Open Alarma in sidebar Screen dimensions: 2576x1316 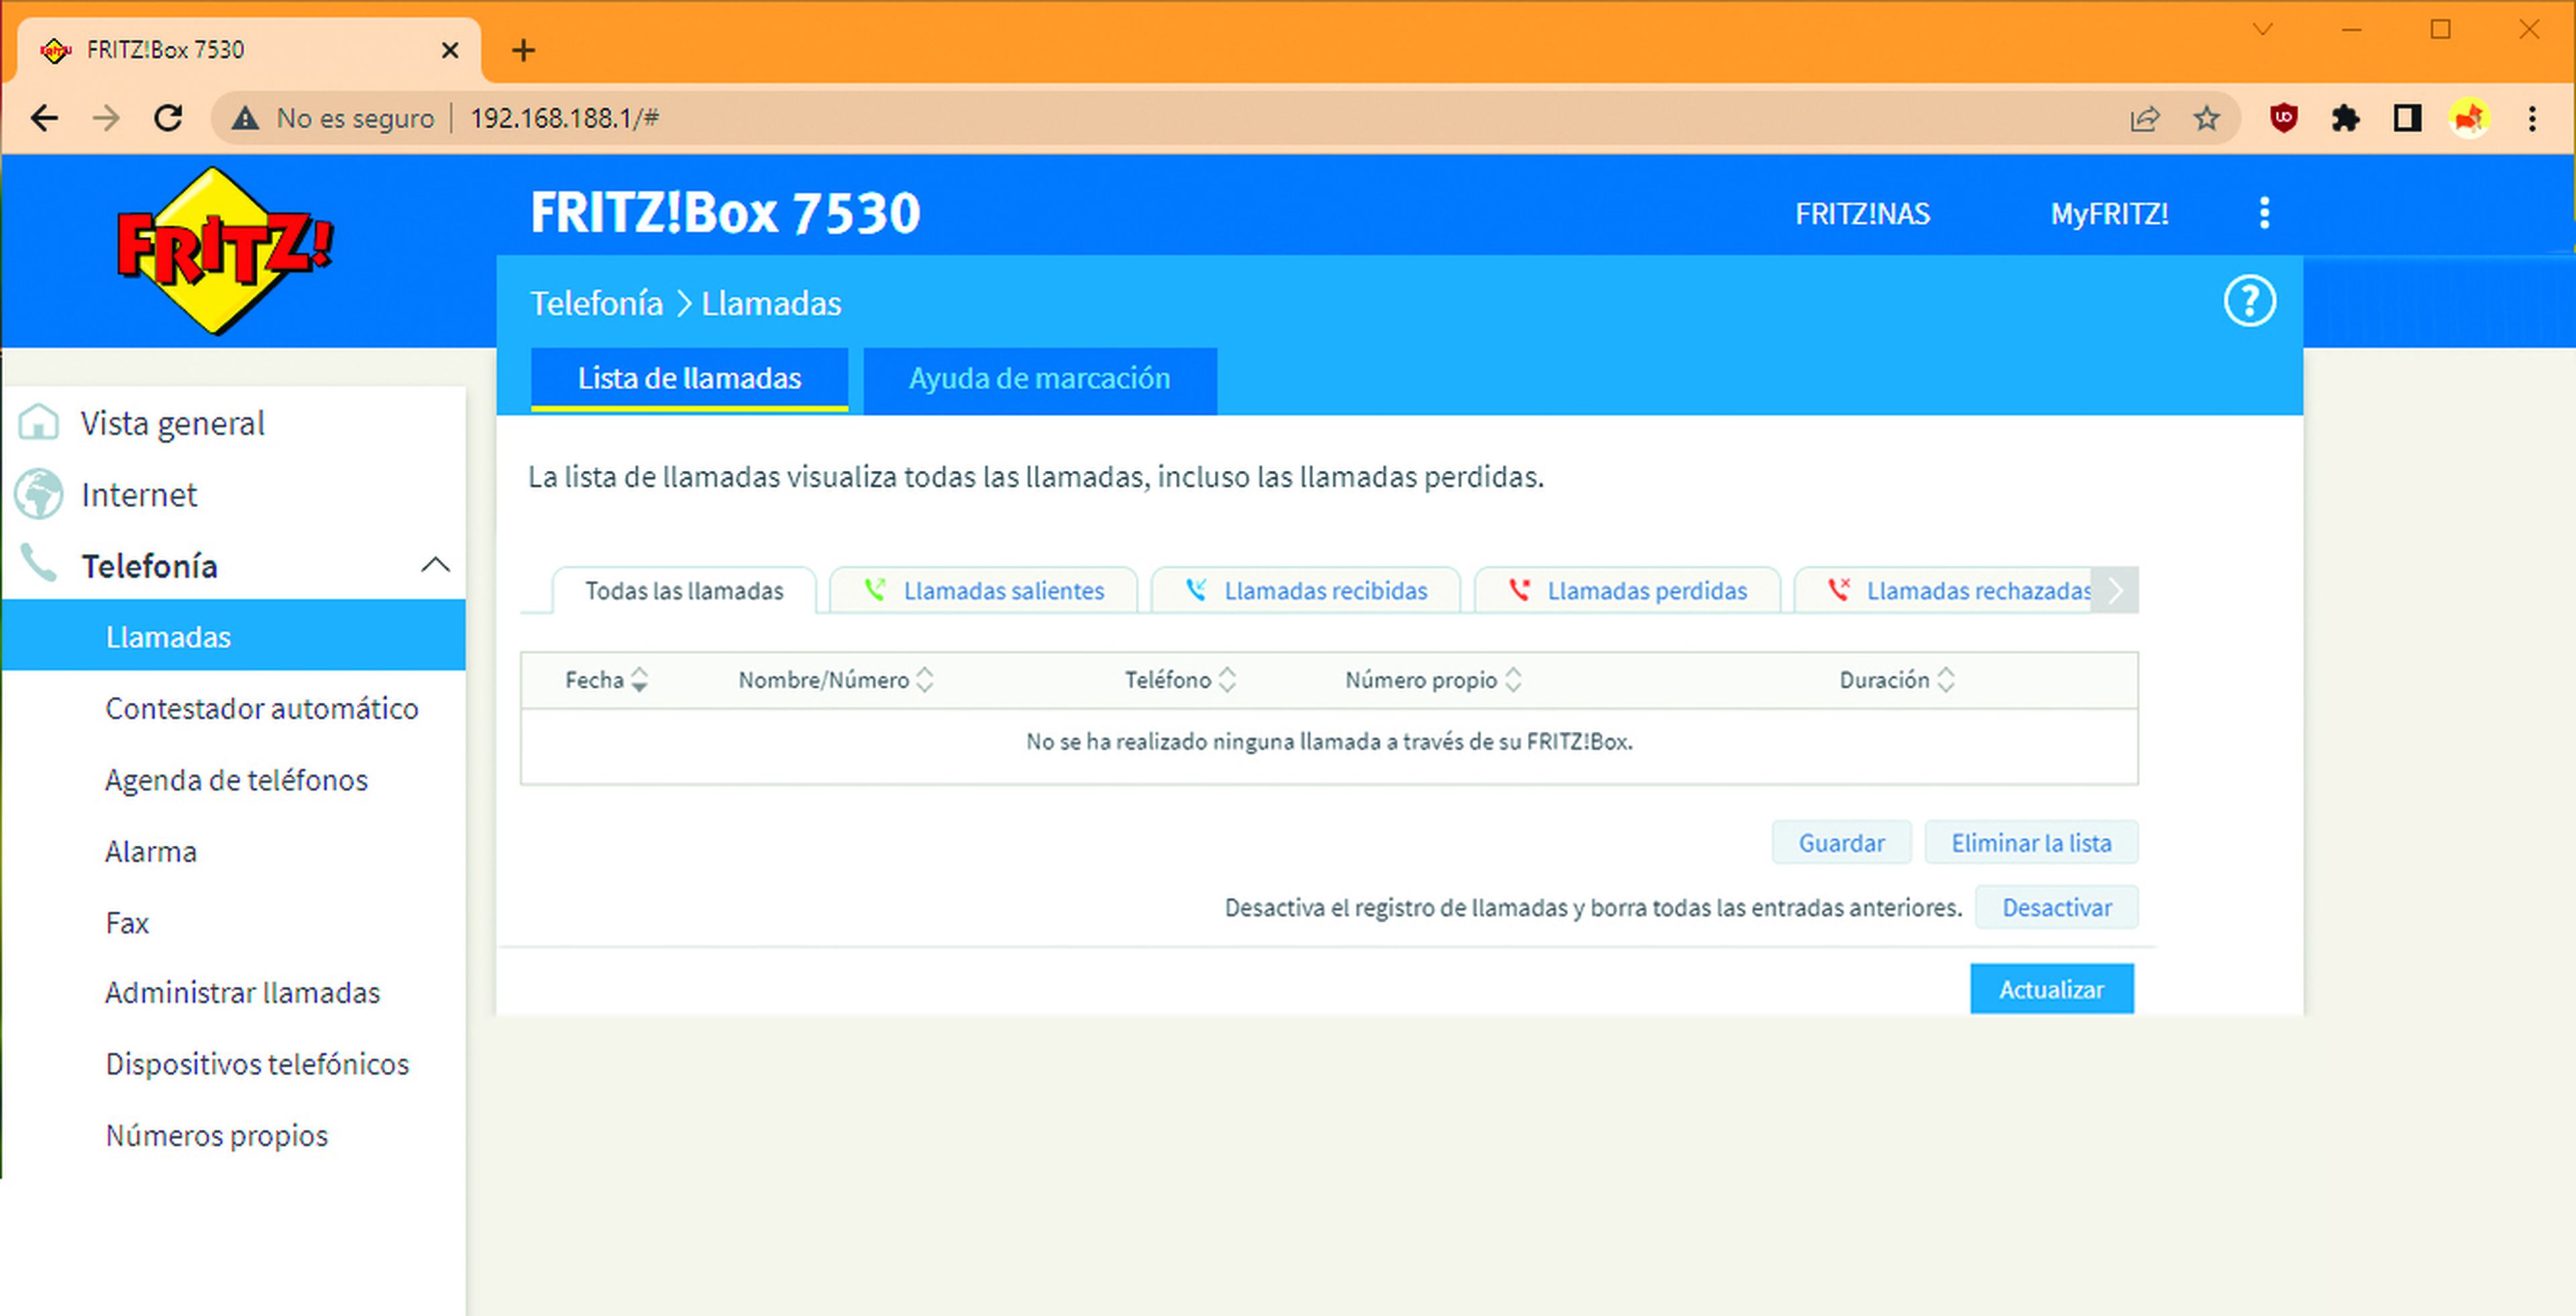click(150, 851)
